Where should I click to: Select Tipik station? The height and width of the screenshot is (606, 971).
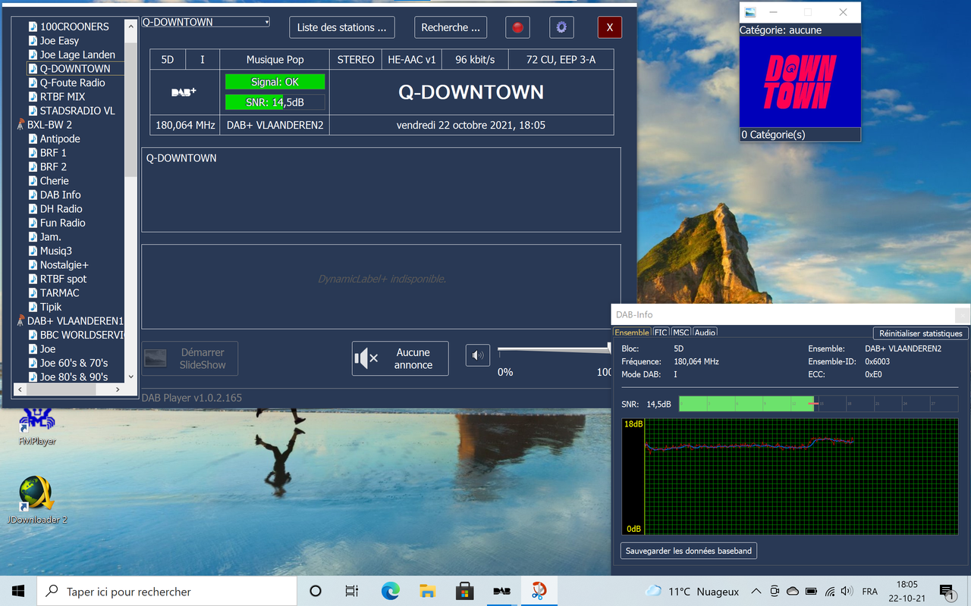pos(51,307)
